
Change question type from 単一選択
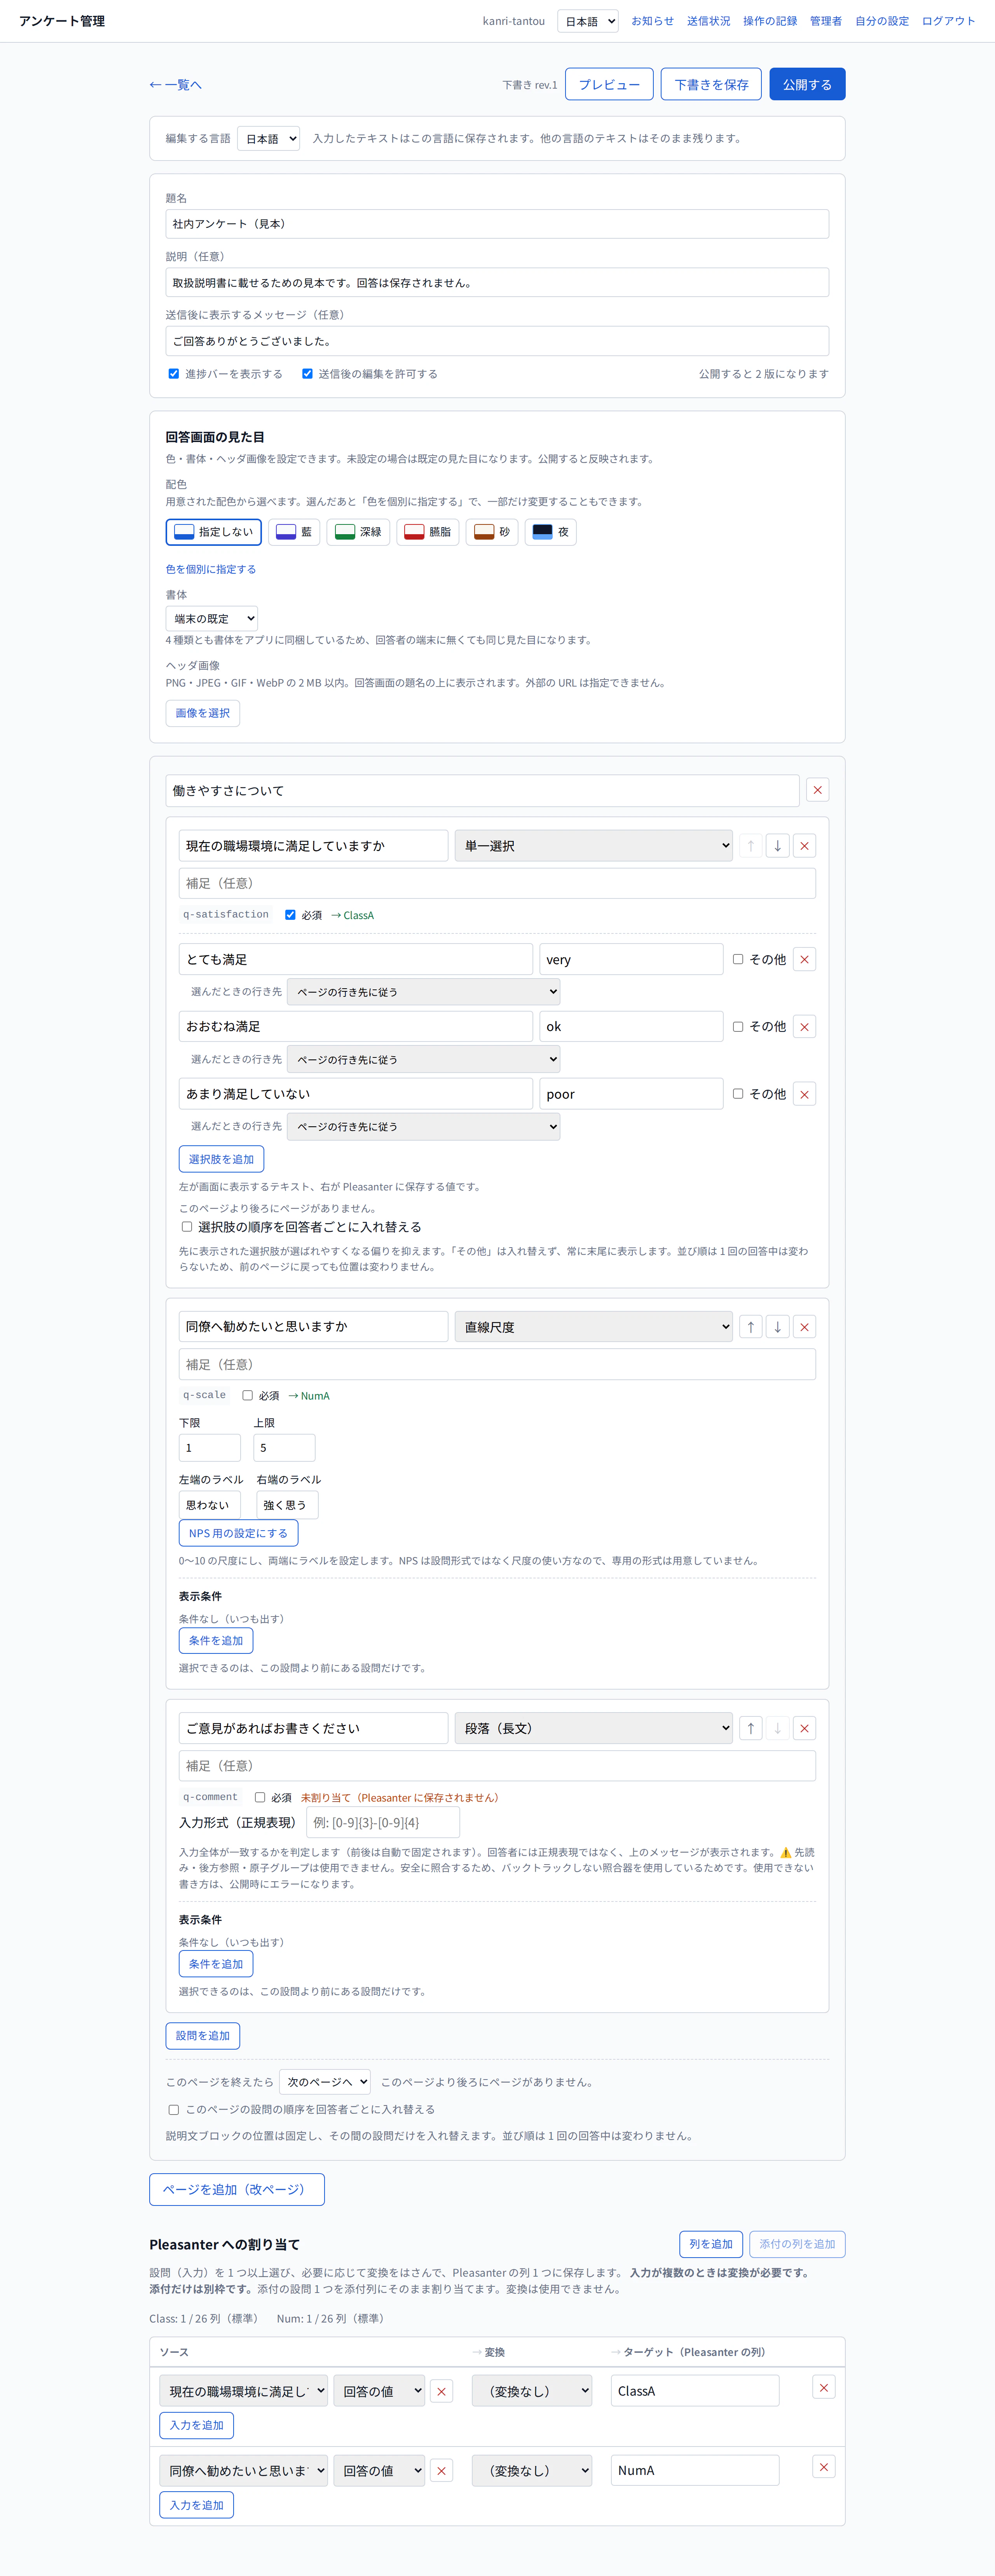coord(593,846)
